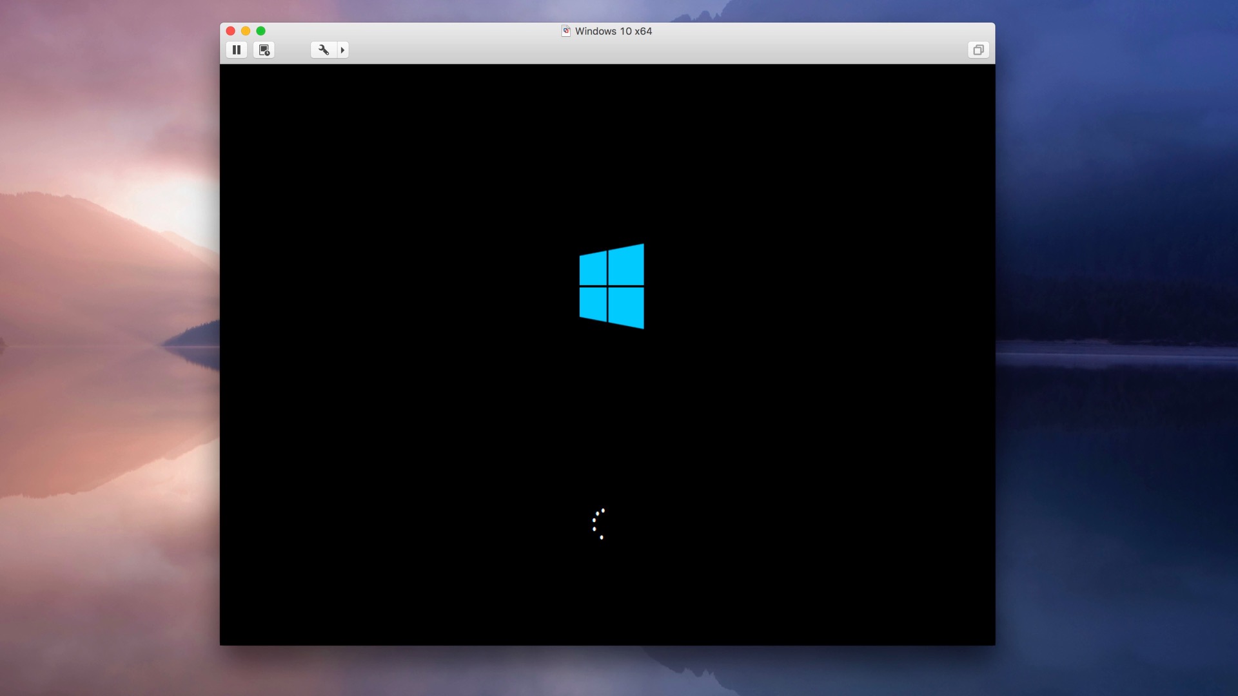Viewport: 1238px width, 696px height.
Task: Click the black guest display to capture input
Action: click(451, 419)
